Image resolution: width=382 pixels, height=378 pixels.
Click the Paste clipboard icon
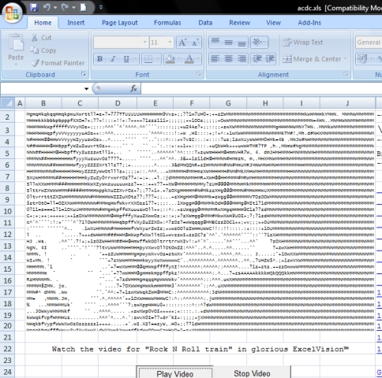point(16,43)
